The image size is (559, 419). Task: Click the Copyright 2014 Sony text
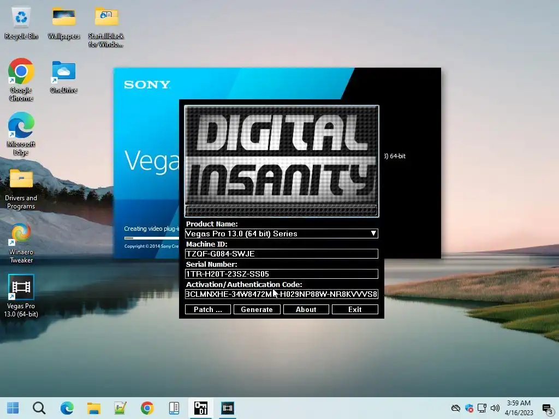pos(152,246)
